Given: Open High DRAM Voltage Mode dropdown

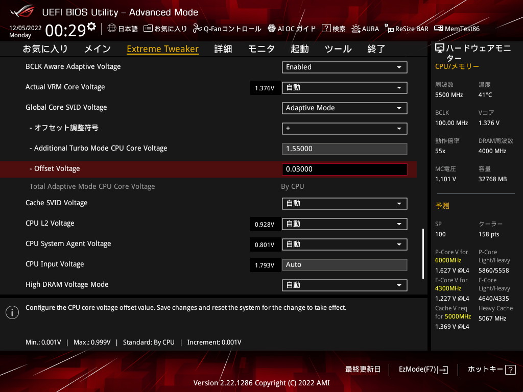Looking at the screenshot, I should click(345, 285).
